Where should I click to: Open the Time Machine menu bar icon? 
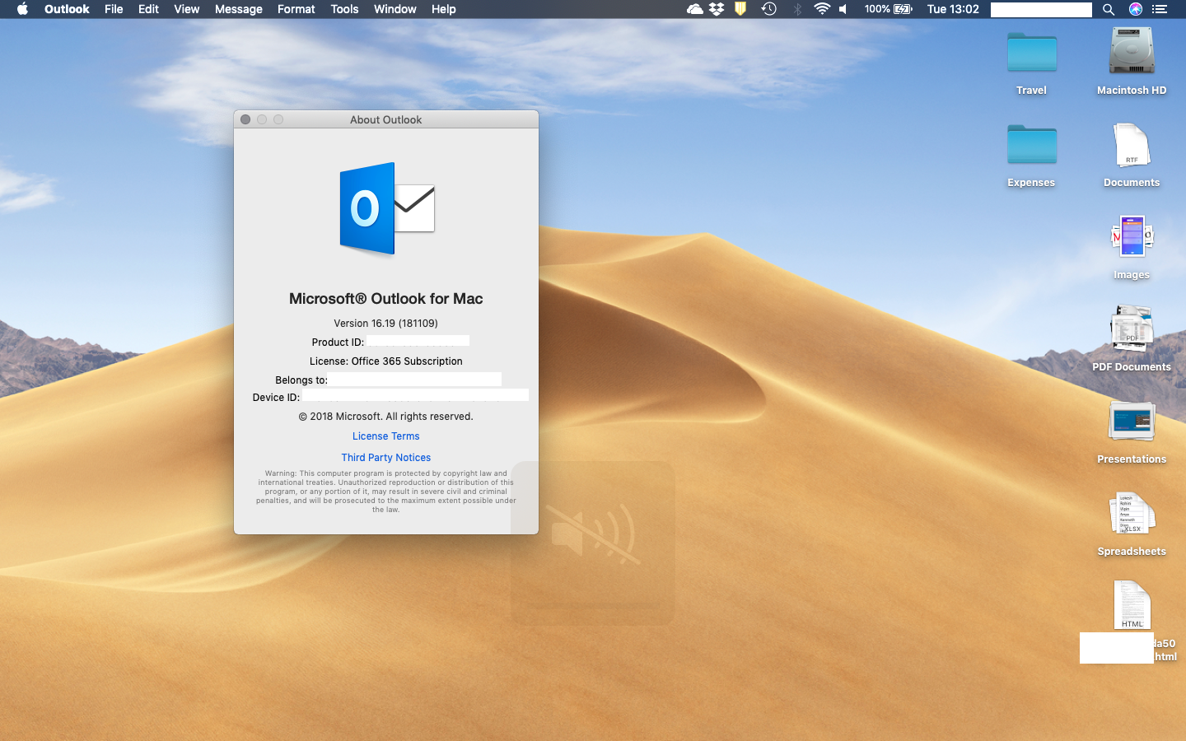(768, 9)
